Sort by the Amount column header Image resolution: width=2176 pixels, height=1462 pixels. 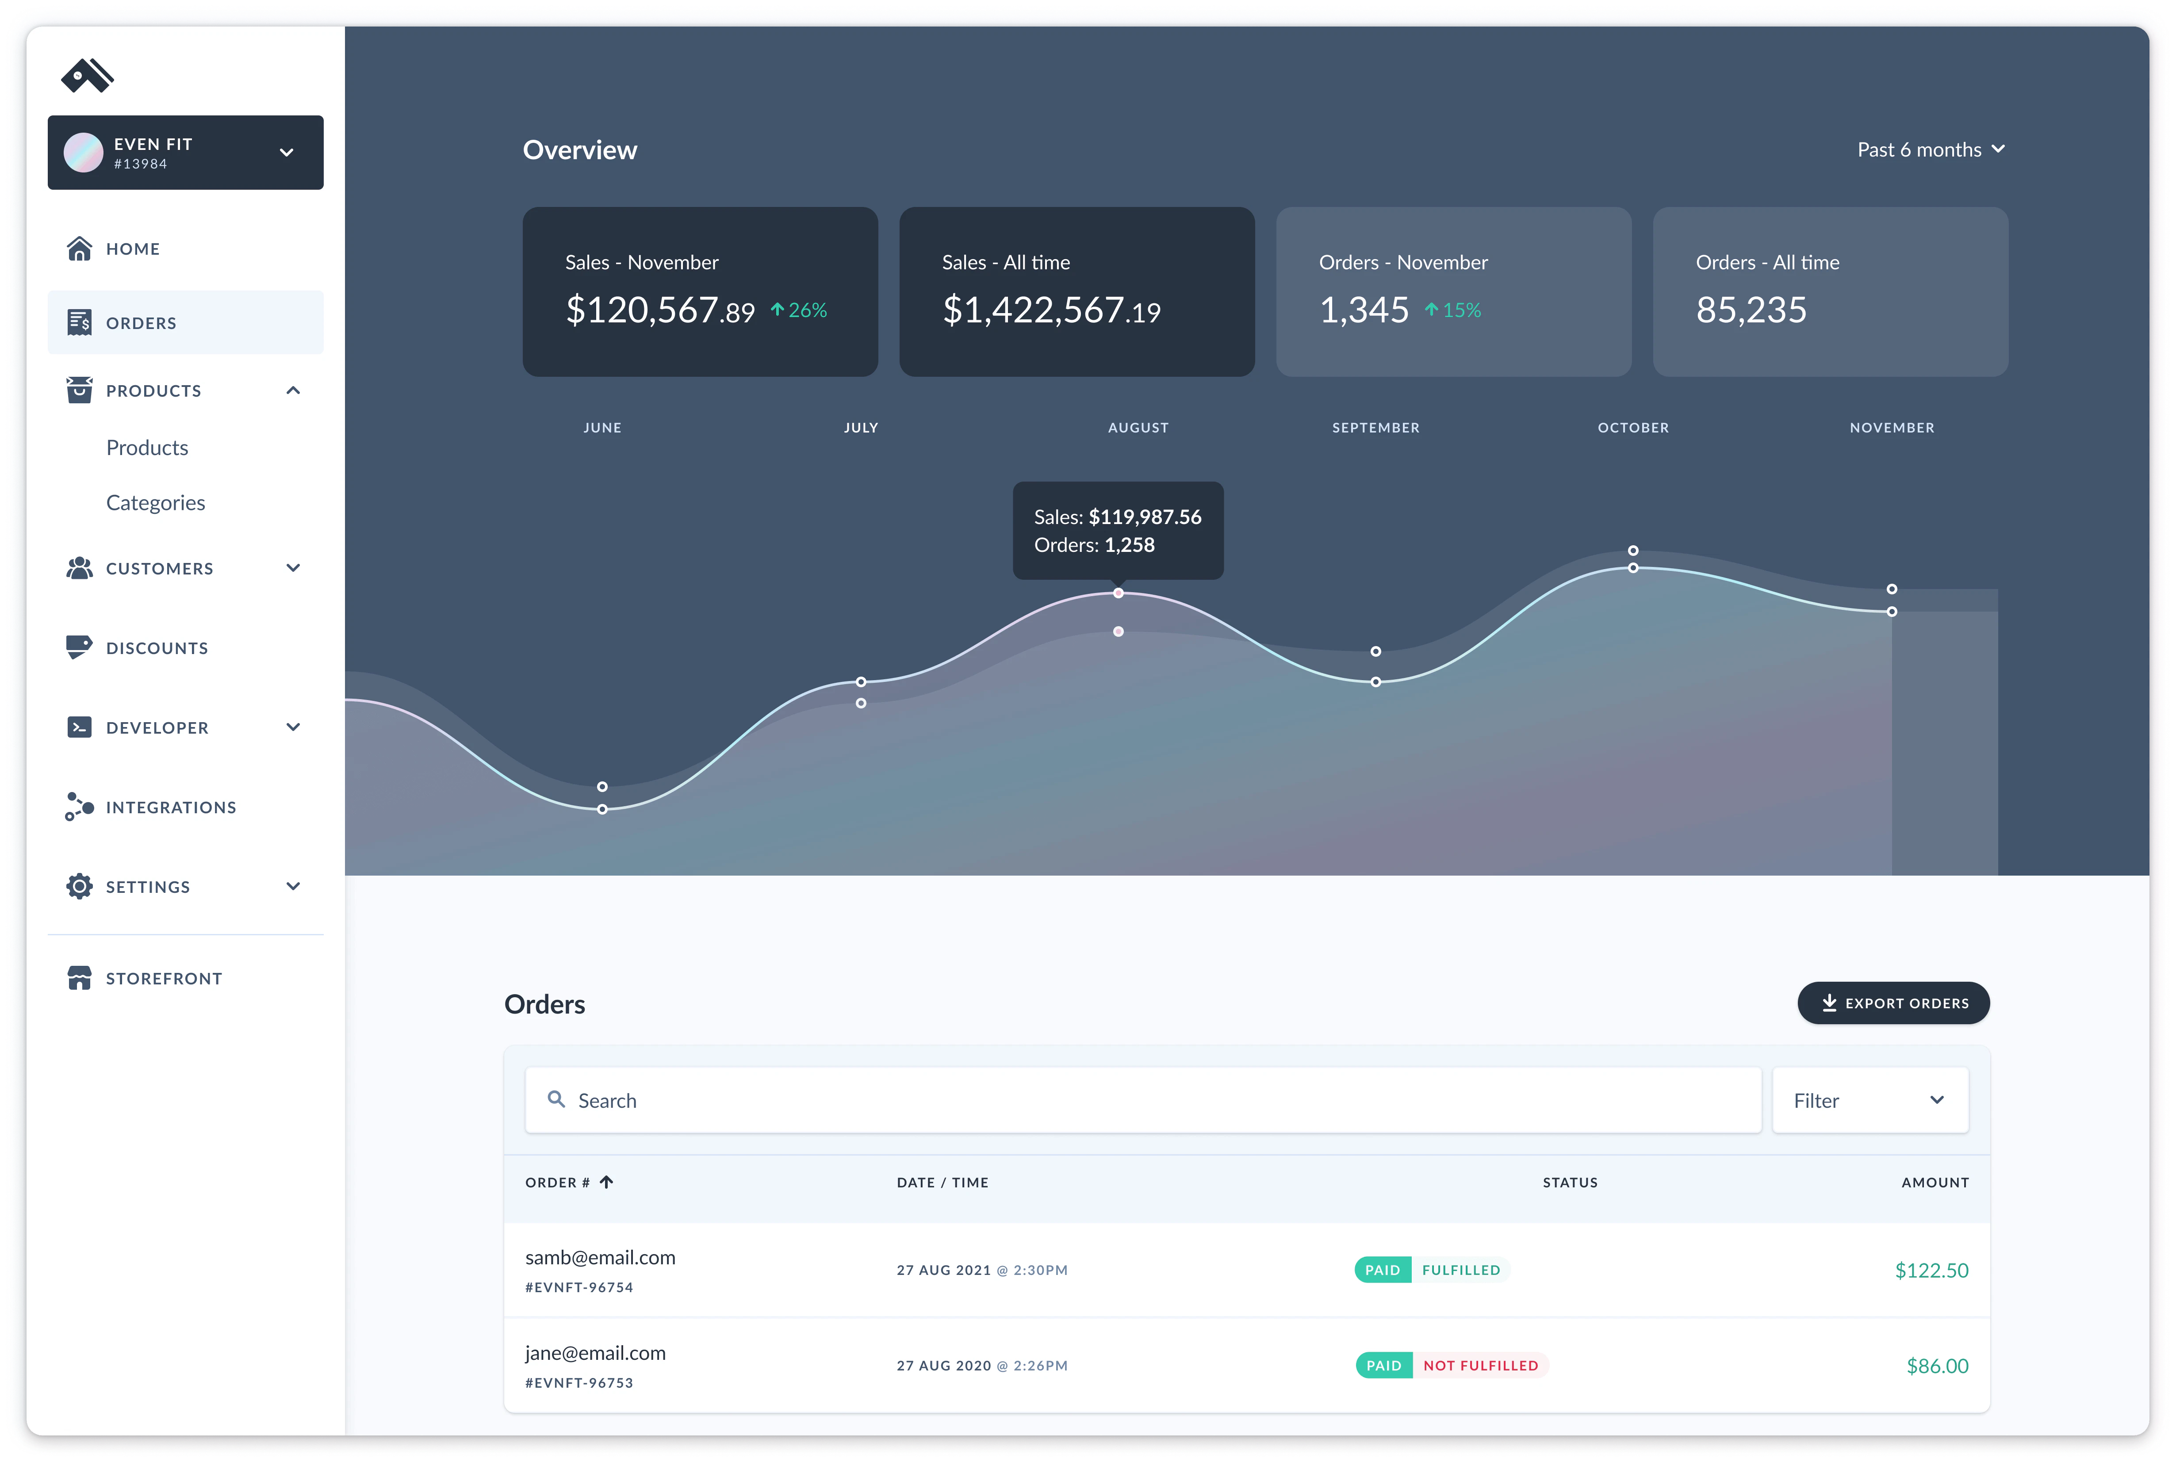(x=1935, y=1182)
